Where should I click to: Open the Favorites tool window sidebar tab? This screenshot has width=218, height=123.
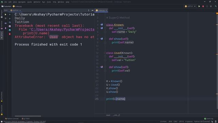point(2,97)
